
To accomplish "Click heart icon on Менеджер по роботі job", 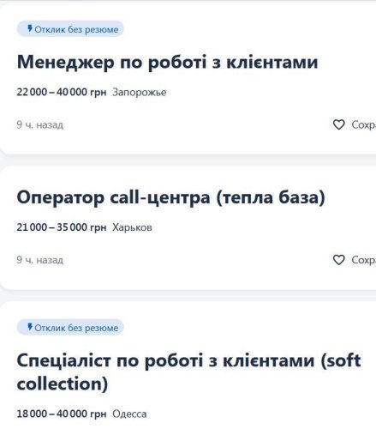I will [x=338, y=124].
